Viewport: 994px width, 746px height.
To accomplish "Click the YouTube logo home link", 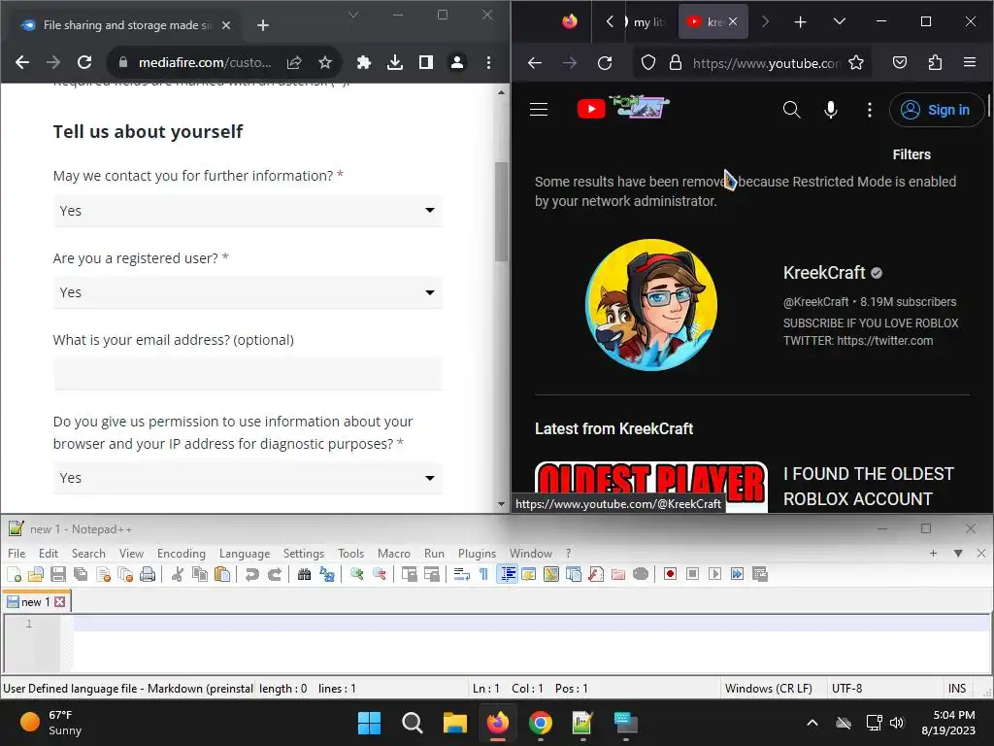I will coord(623,108).
